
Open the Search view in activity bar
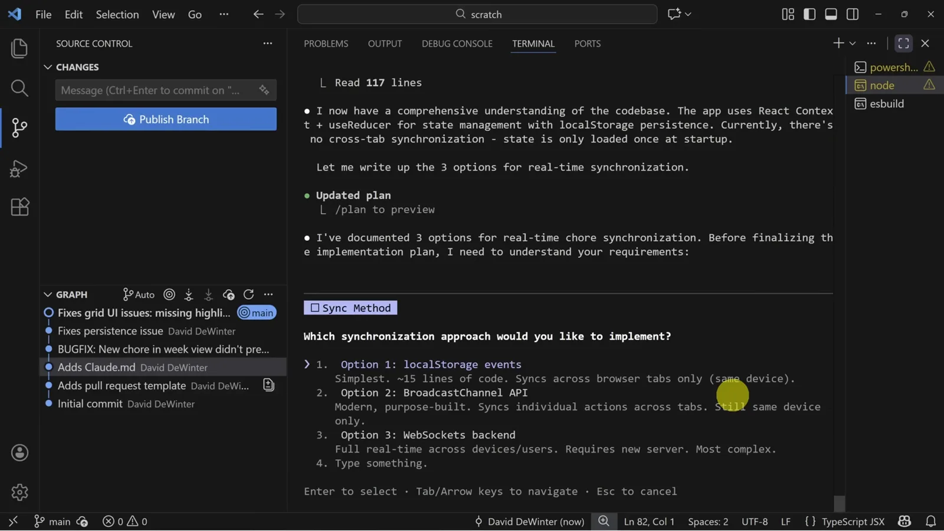(x=19, y=88)
